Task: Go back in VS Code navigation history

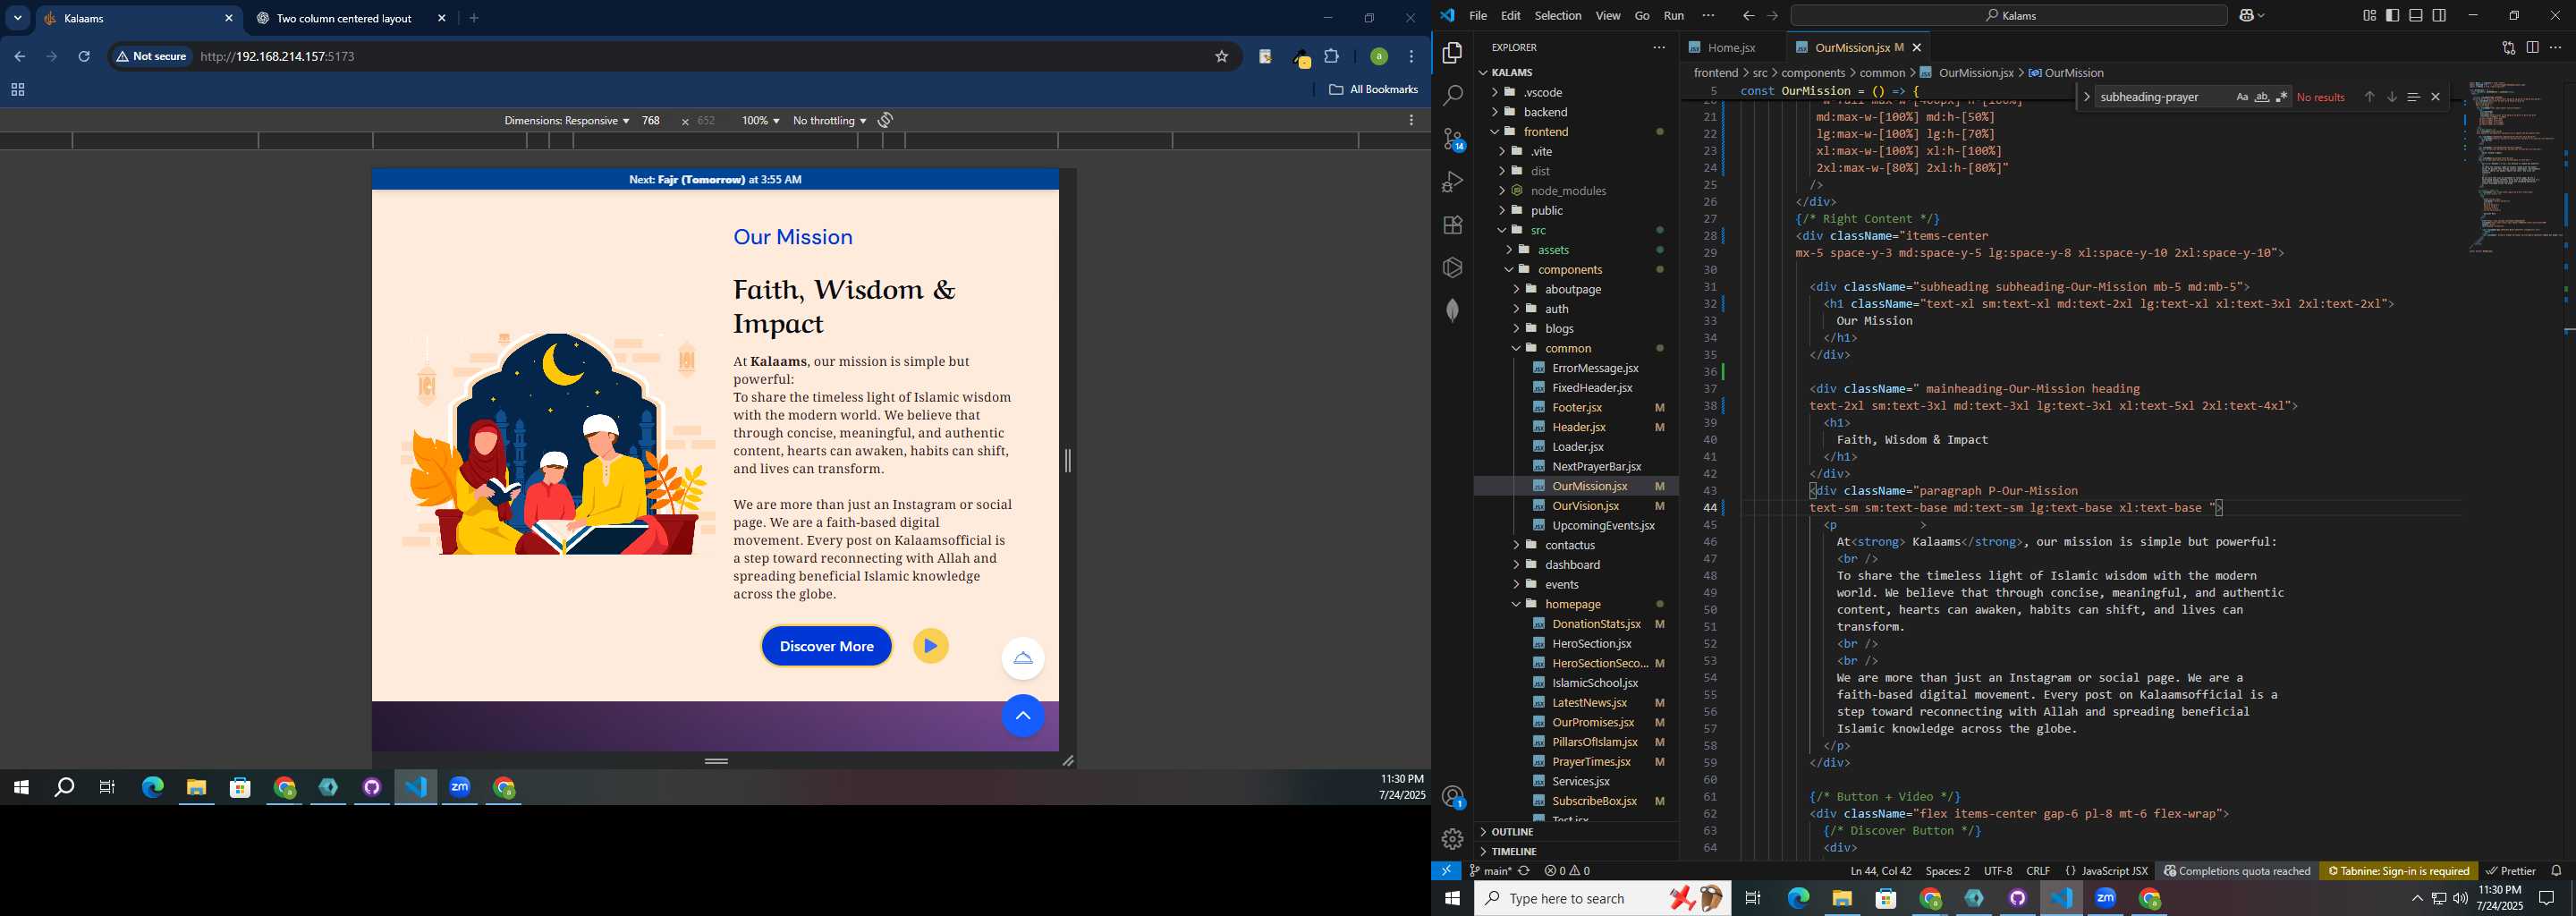Action: click(1747, 15)
